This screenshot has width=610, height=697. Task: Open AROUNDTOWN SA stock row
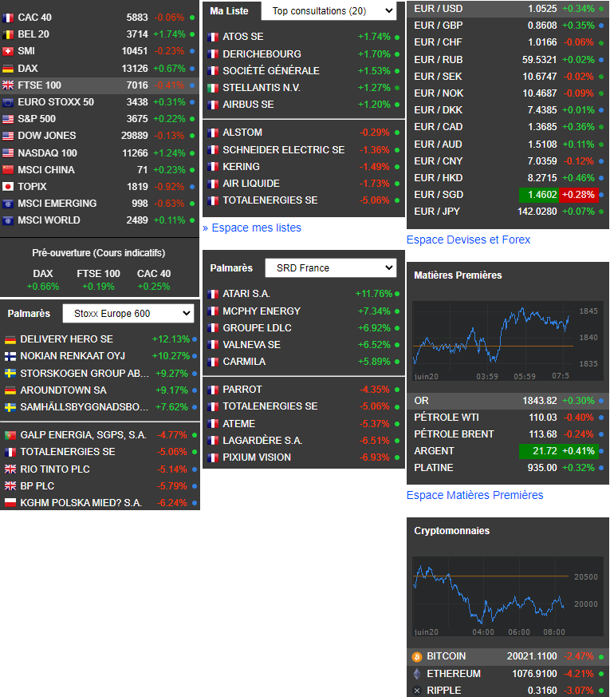[x=100, y=390]
